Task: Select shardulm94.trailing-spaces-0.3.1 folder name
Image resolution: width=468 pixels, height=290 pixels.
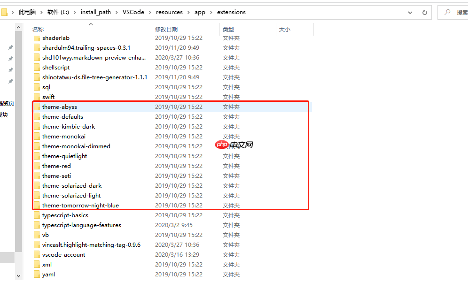Action: pyautogui.click(x=86, y=48)
